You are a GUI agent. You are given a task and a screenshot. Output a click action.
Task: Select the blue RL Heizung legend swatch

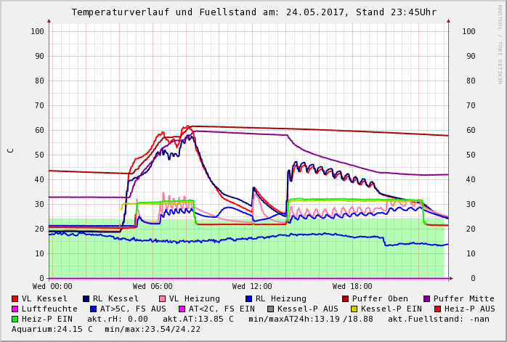(x=249, y=298)
